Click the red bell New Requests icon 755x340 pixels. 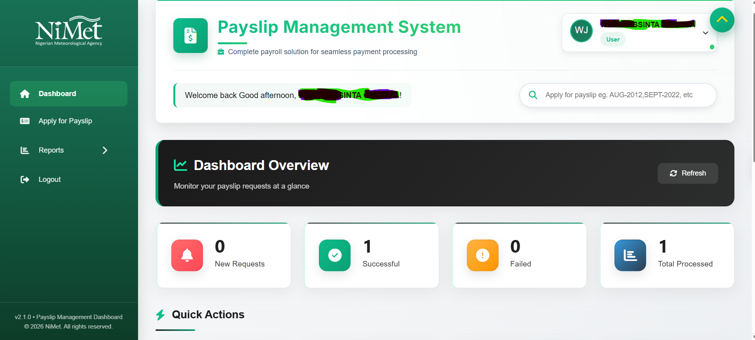point(187,255)
